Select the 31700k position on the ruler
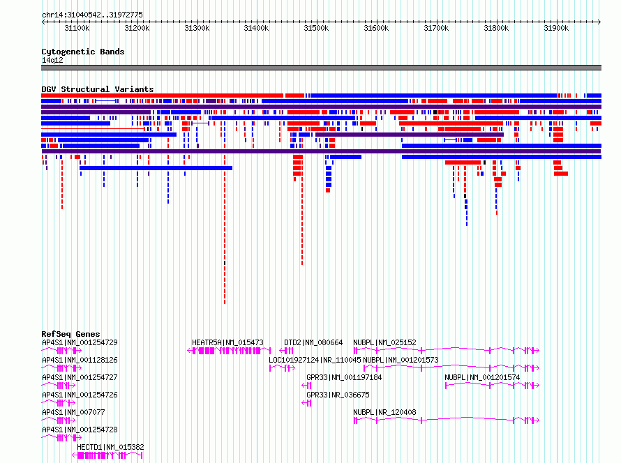 click(x=436, y=28)
